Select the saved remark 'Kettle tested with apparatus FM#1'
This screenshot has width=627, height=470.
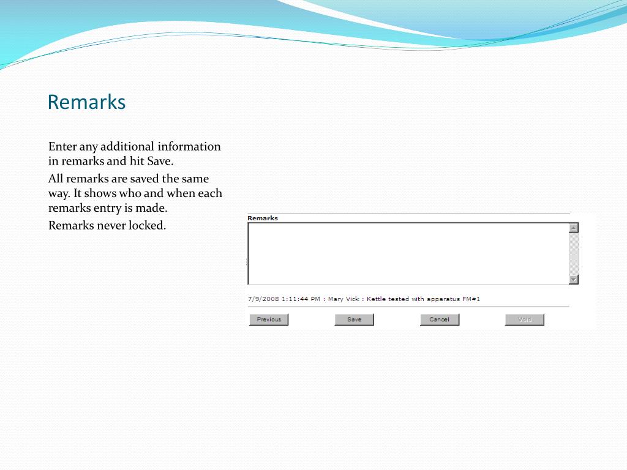(423, 299)
